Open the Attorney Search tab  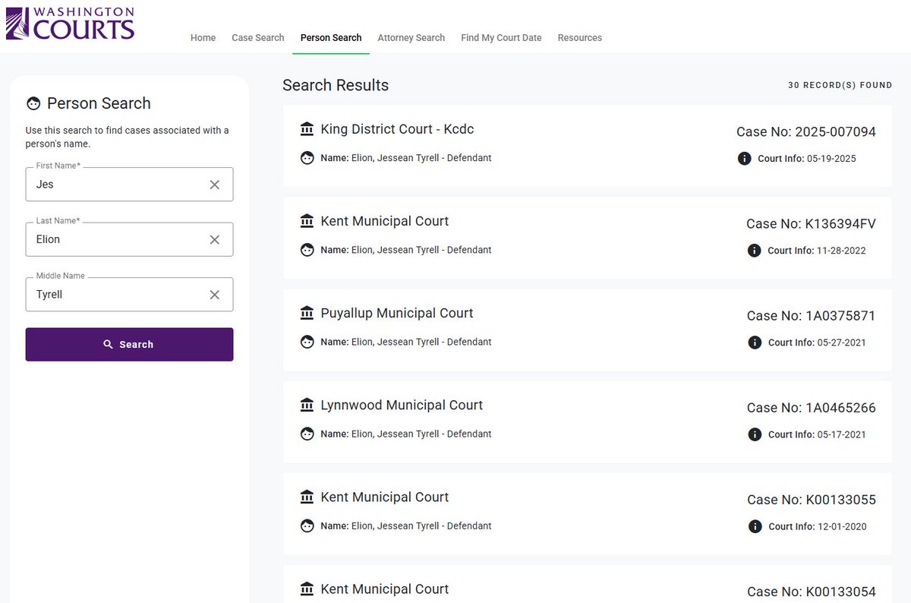(x=411, y=38)
